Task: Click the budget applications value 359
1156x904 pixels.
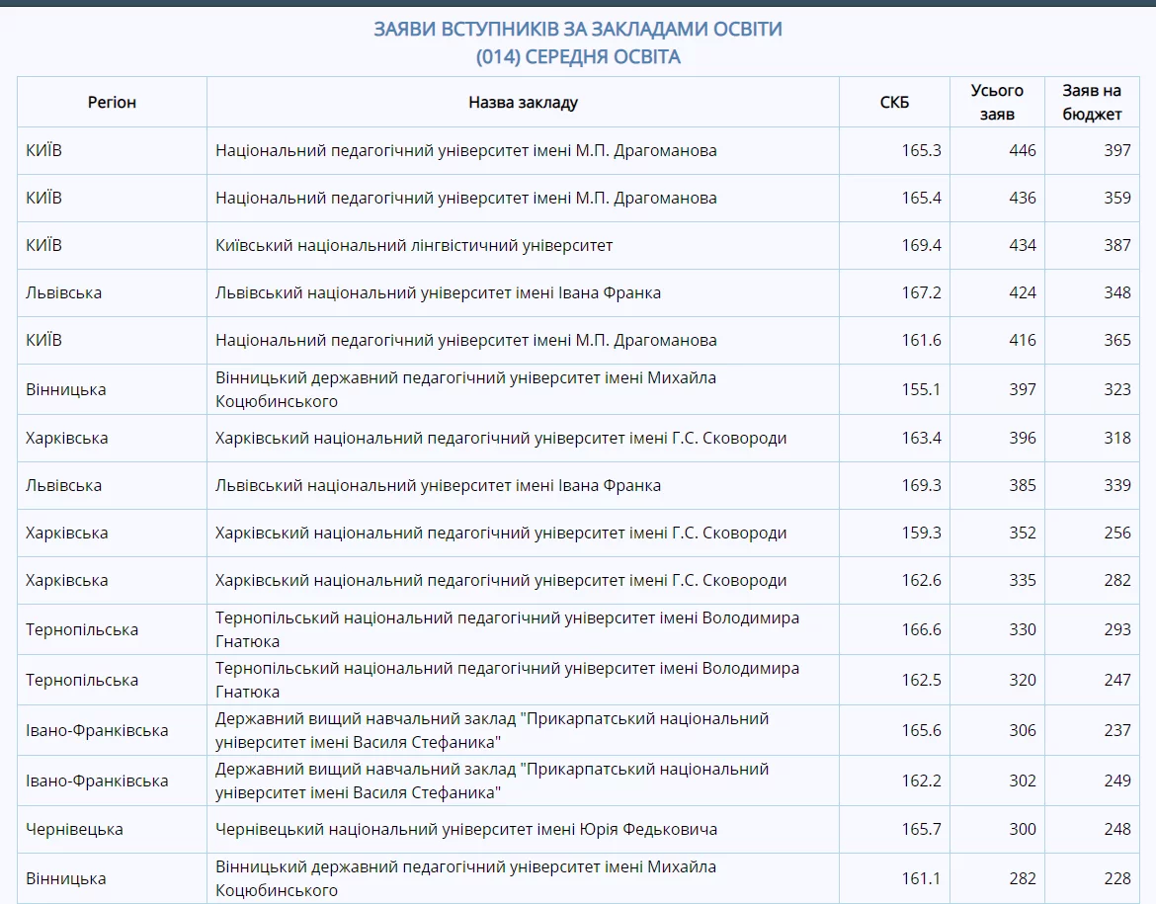Action: (1117, 198)
